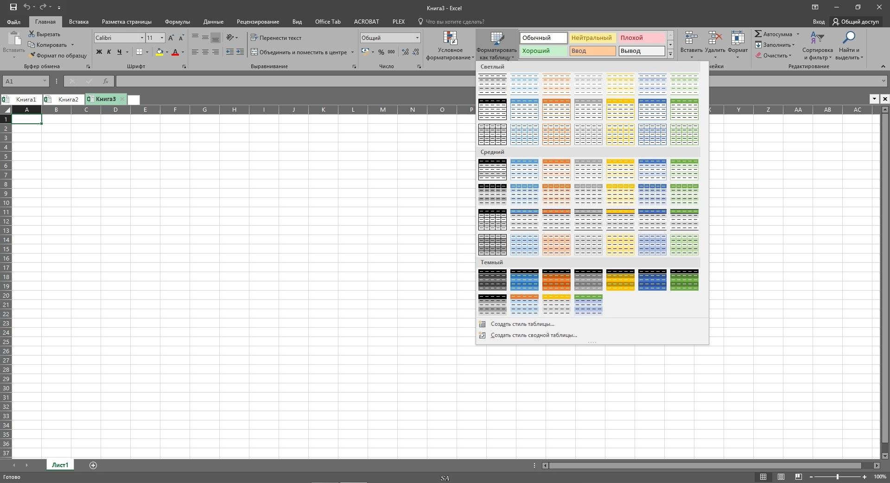Click Fill (Заполнить) button

coord(775,45)
